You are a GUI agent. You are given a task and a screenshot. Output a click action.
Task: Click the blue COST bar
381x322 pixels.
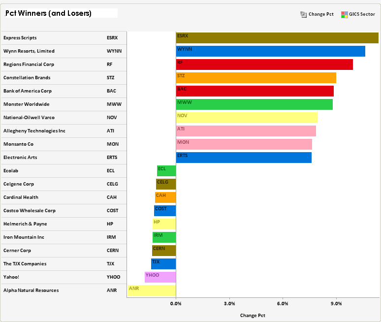coord(165,211)
